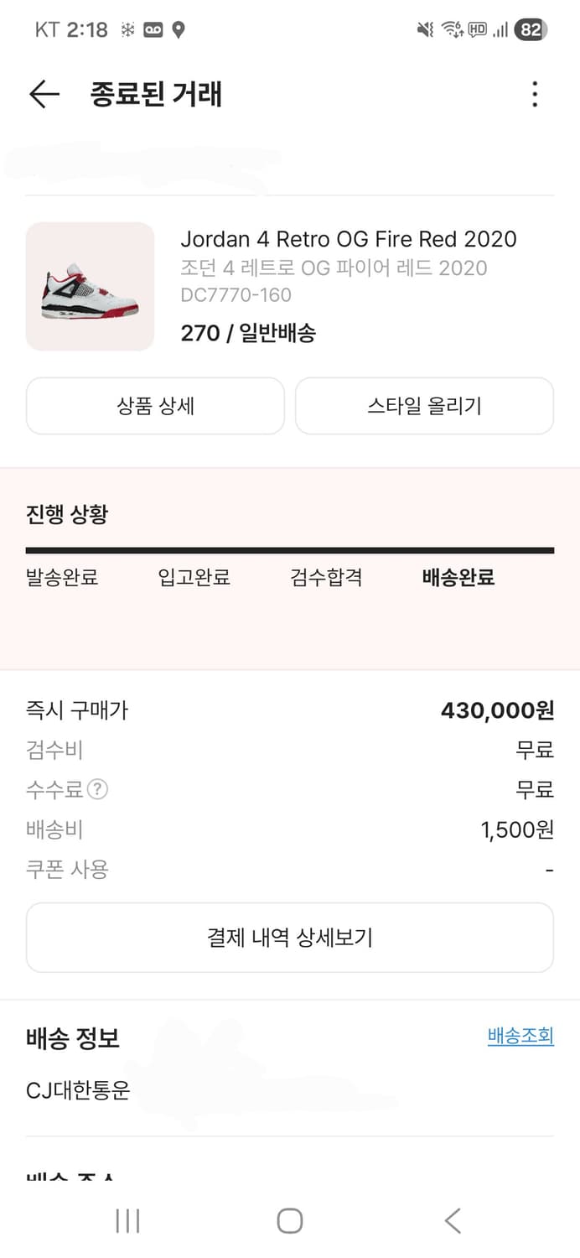Tap the 스타일 올리기 button
Viewport: 580px width, 1258px height.
click(x=424, y=406)
